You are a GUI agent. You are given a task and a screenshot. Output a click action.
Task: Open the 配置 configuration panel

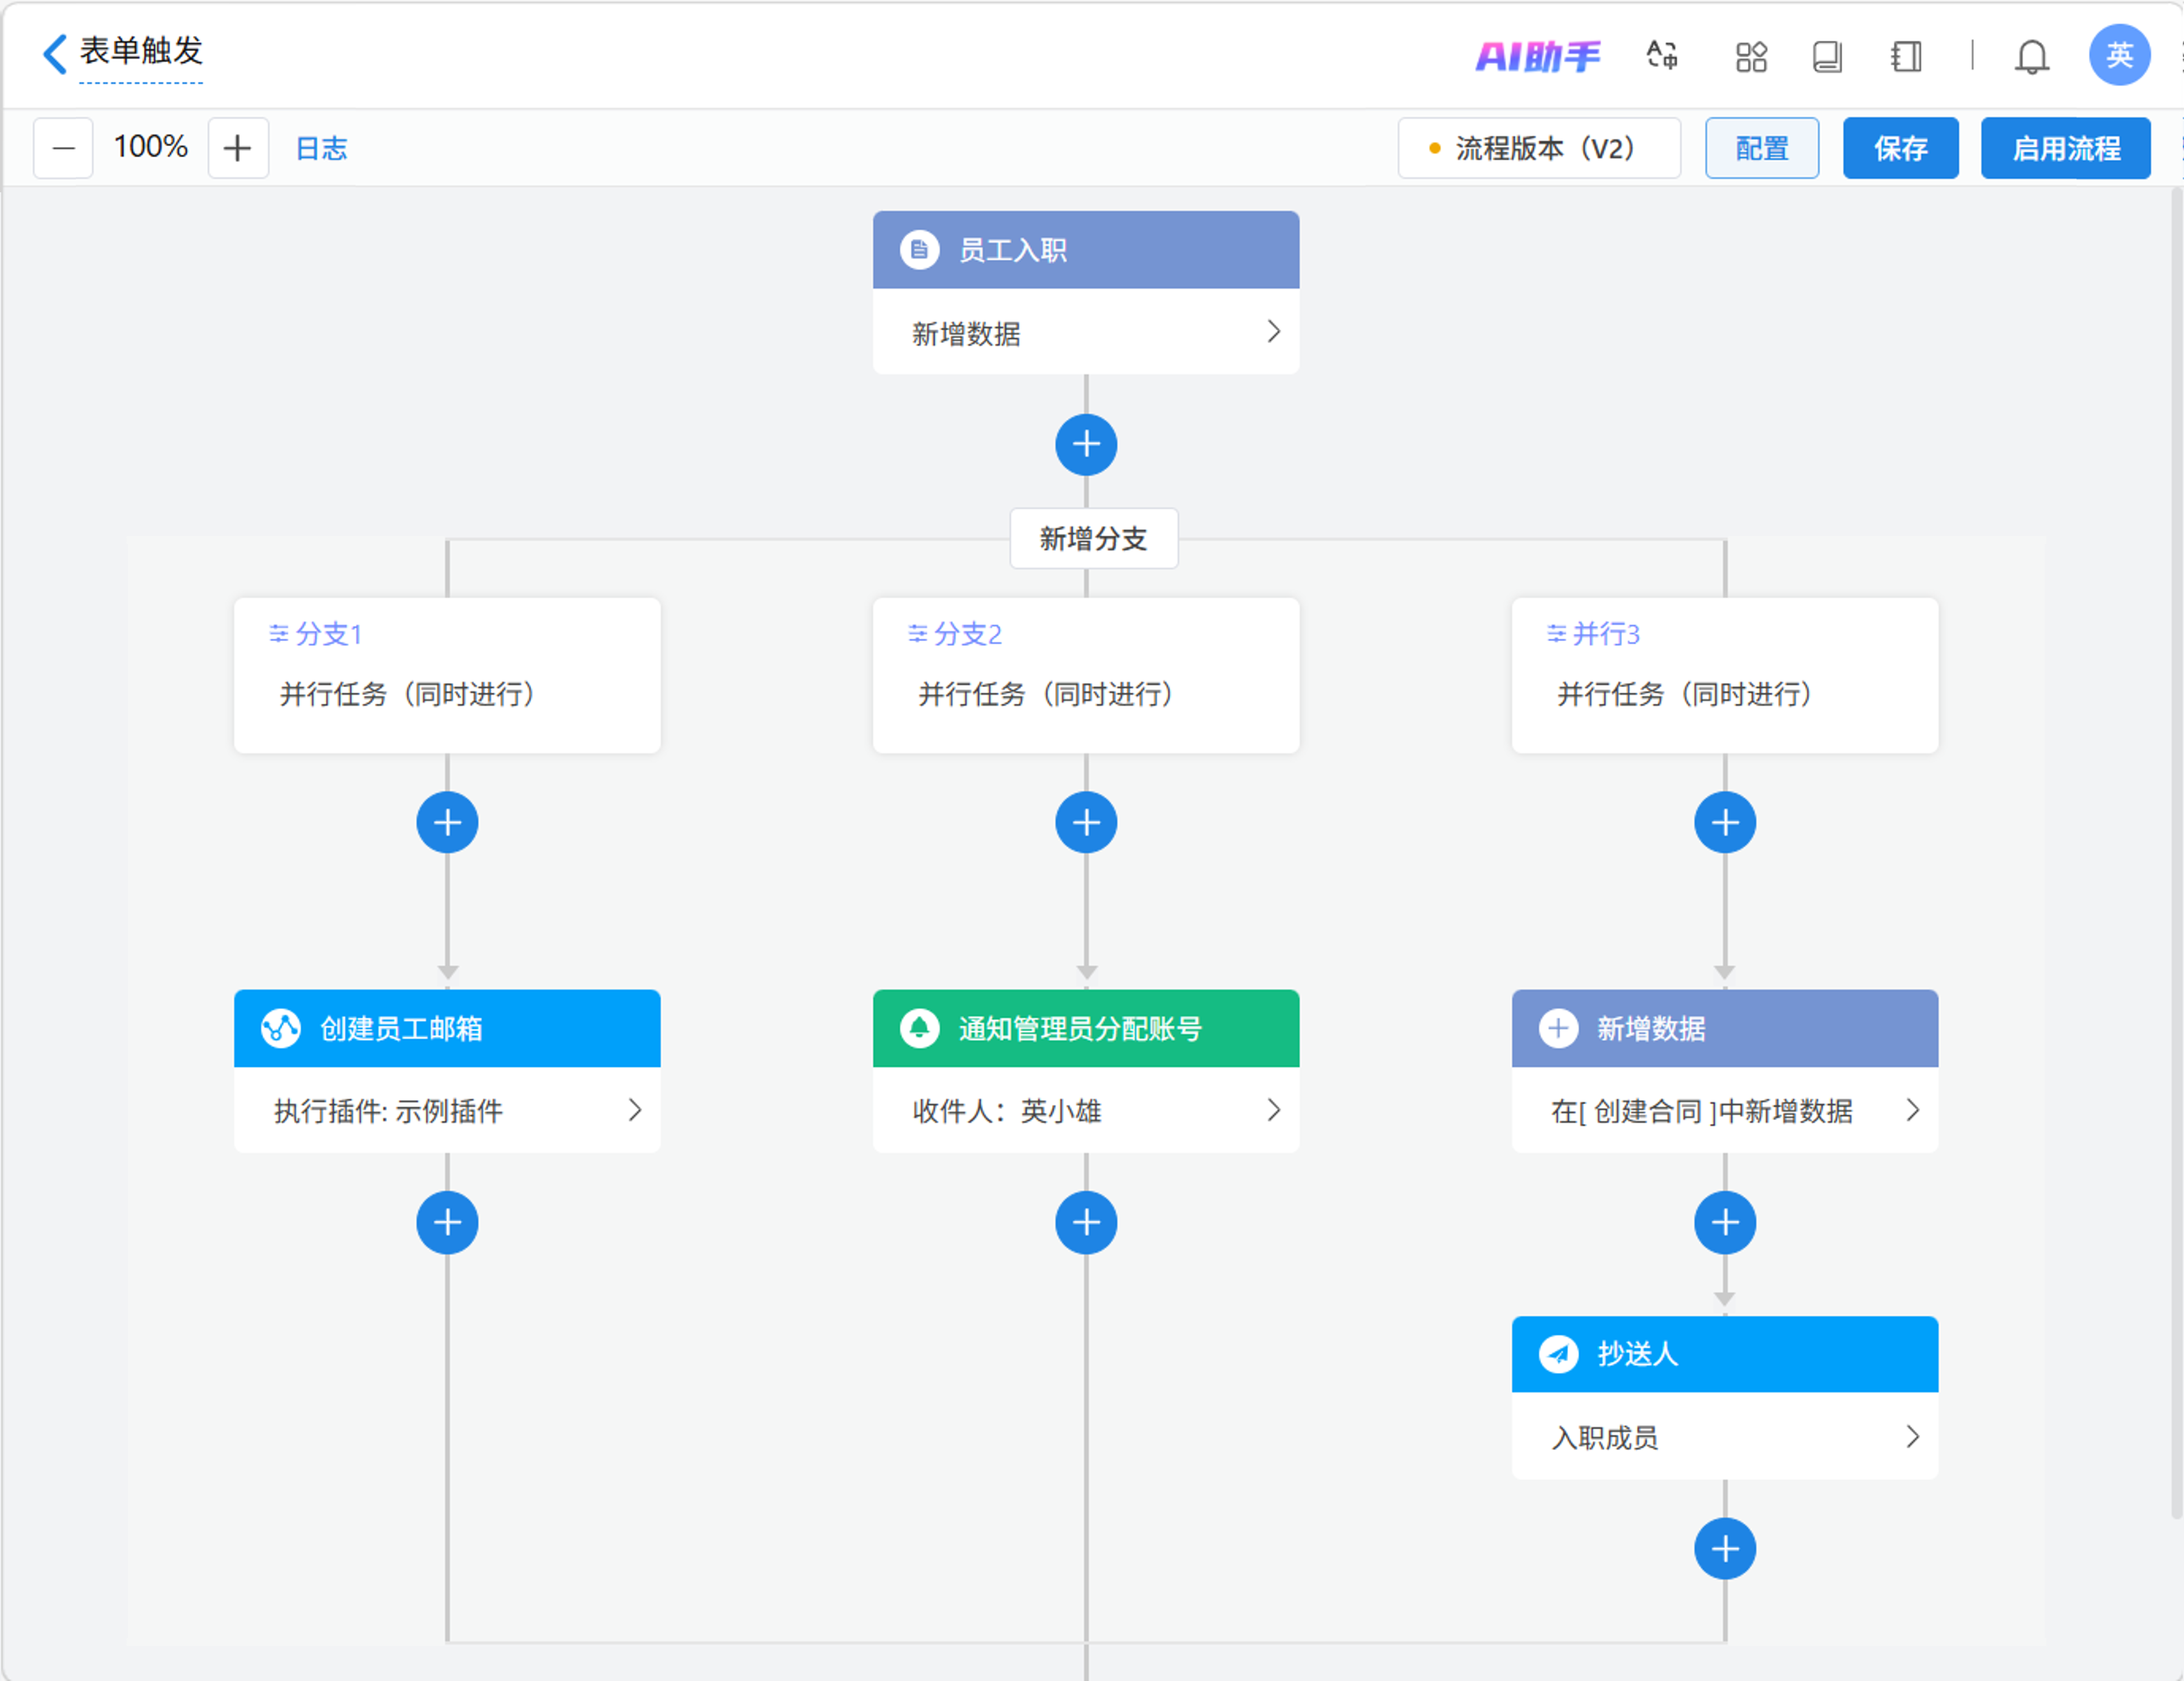click(1761, 148)
